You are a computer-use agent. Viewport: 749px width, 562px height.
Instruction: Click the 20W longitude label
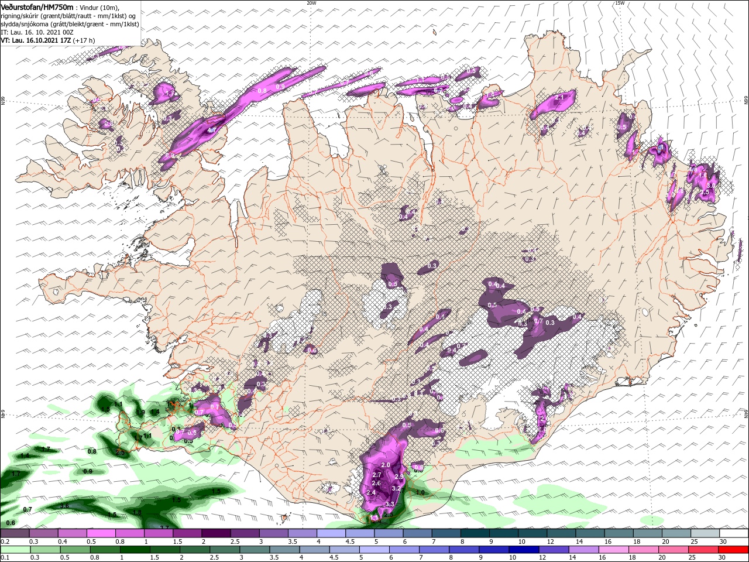[x=311, y=3]
